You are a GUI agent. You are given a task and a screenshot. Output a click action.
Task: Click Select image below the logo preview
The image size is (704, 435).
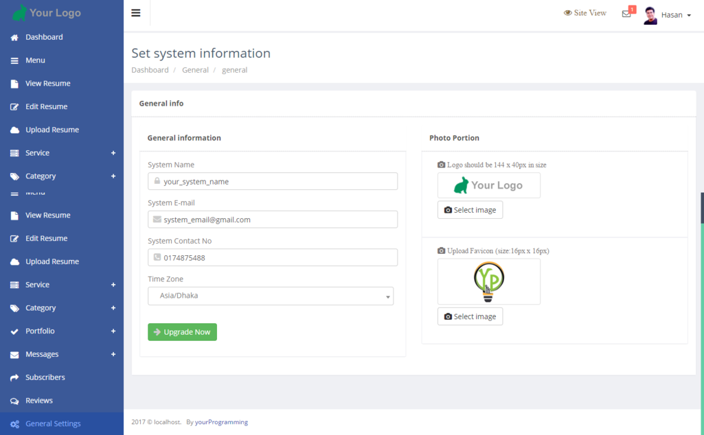(x=470, y=210)
